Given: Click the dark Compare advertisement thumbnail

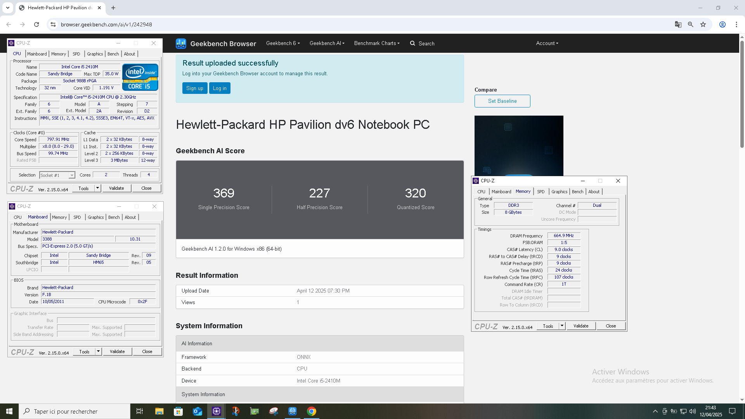Looking at the screenshot, I should (519, 146).
